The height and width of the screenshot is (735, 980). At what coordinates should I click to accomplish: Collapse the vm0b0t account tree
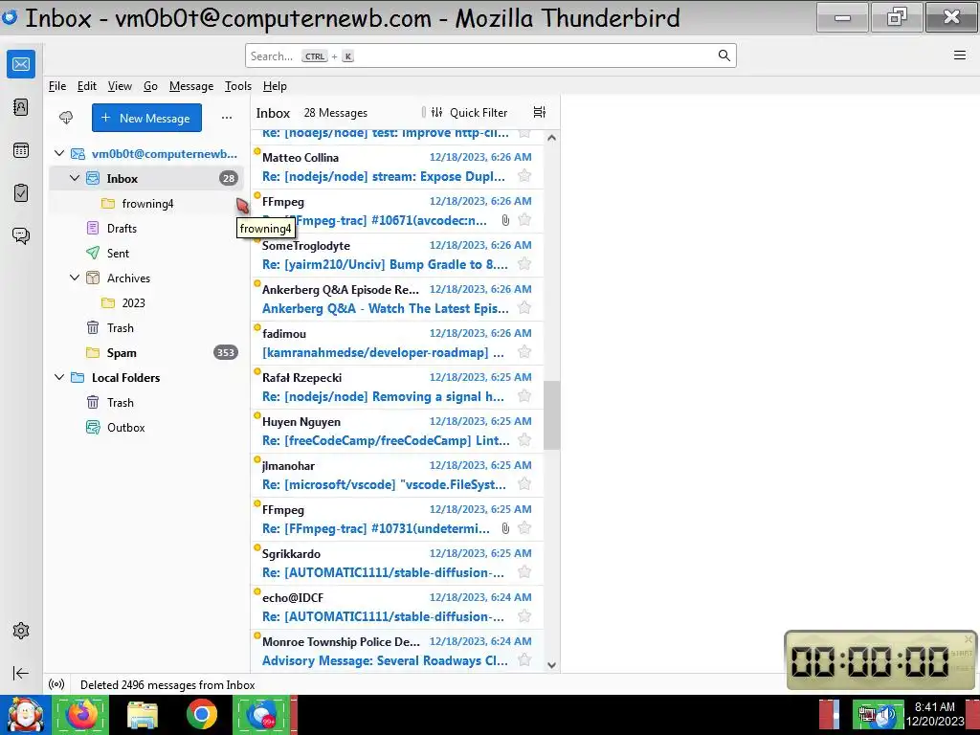[59, 153]
